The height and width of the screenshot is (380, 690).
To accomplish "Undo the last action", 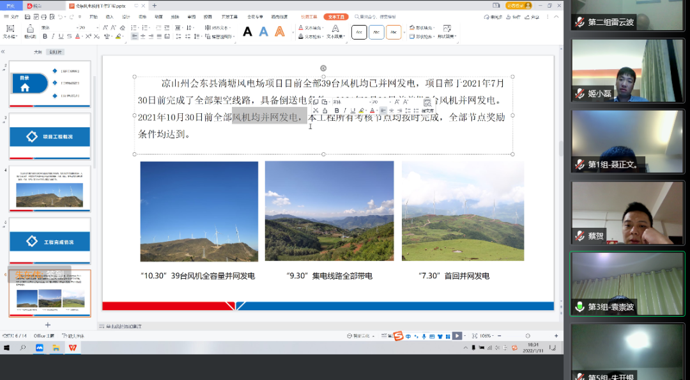I will [x=60, y=17].
